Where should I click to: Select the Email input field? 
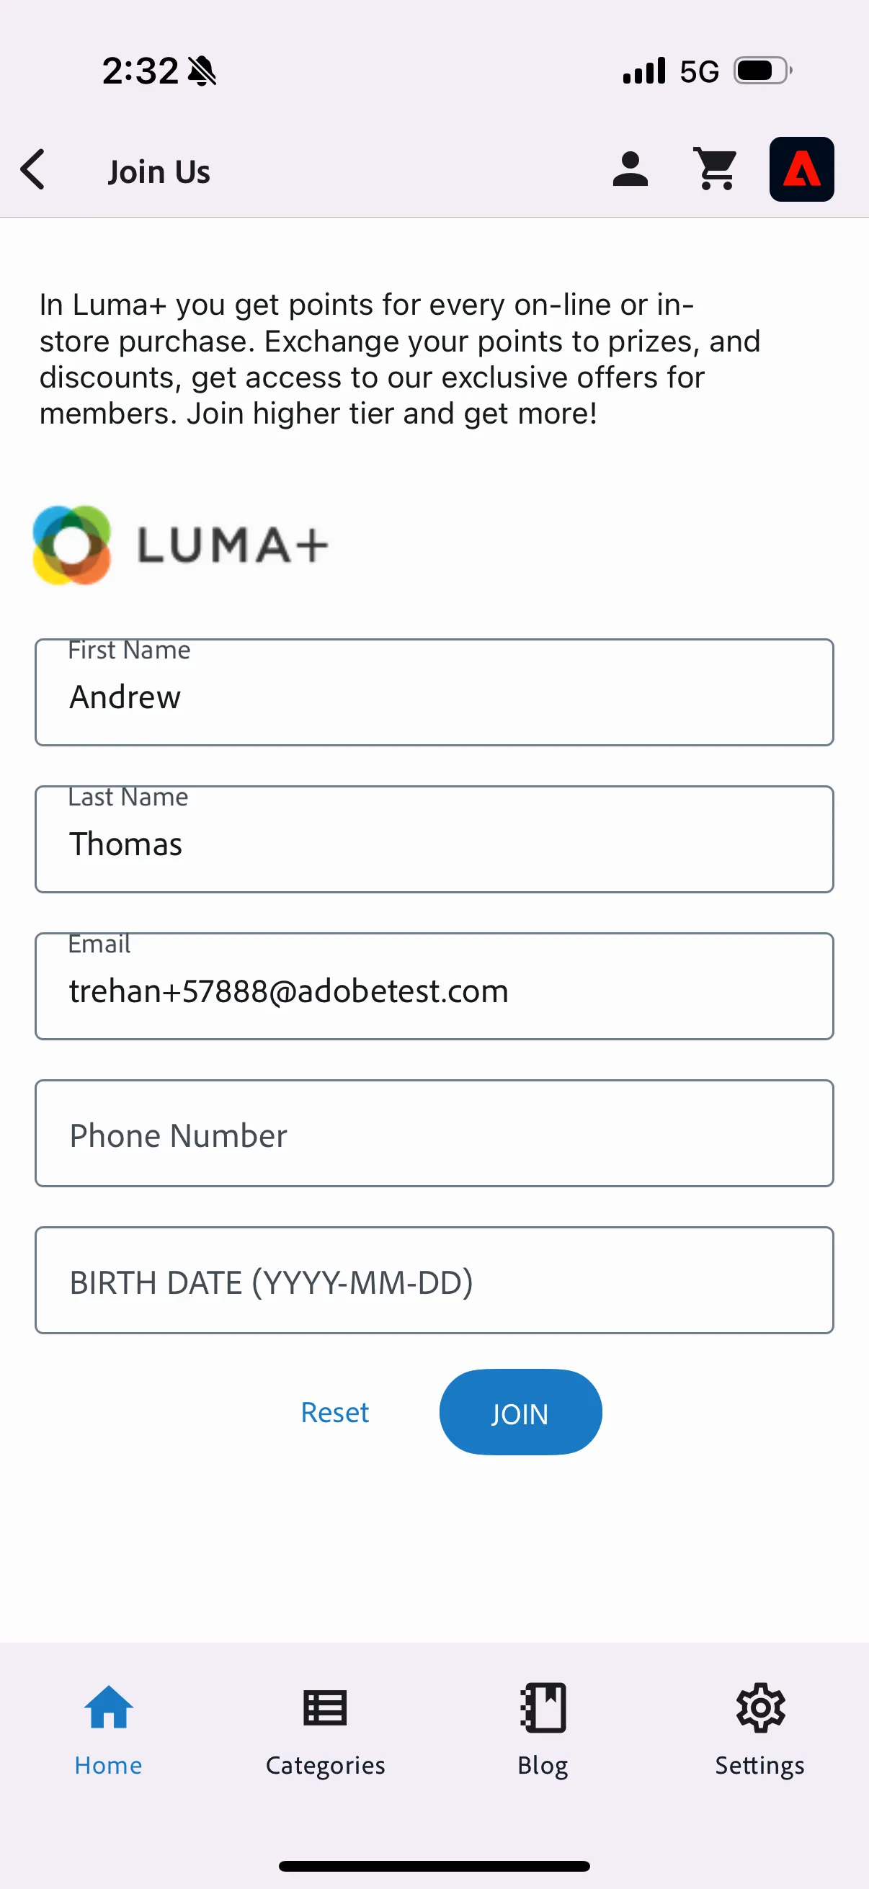[x=434, y=986]
